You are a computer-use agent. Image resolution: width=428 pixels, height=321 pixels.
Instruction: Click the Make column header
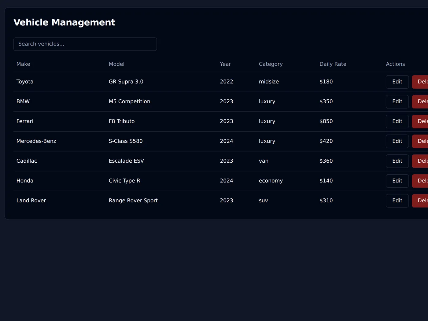click(x=23, y=64)
